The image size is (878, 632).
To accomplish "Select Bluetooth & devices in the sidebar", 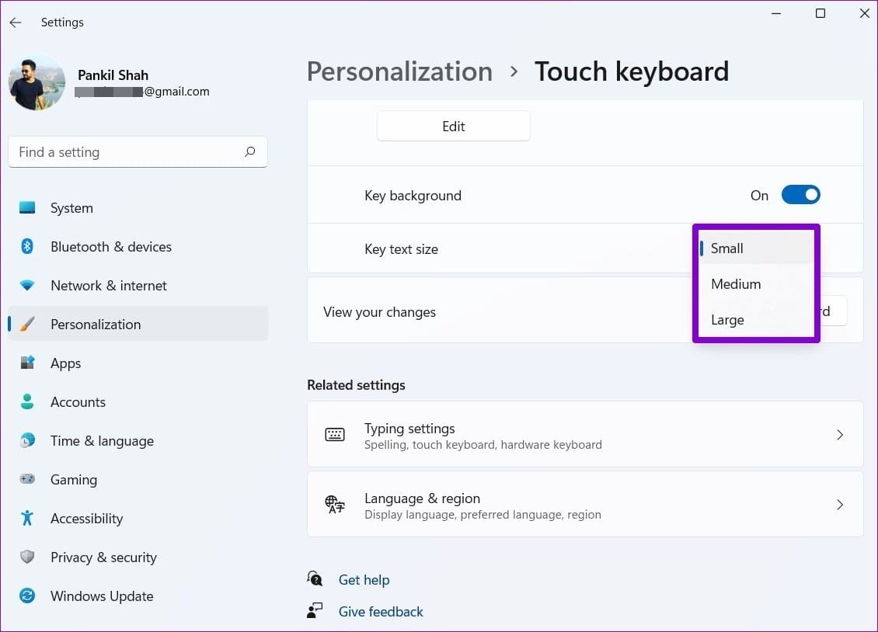I will [x=110, y=246].
